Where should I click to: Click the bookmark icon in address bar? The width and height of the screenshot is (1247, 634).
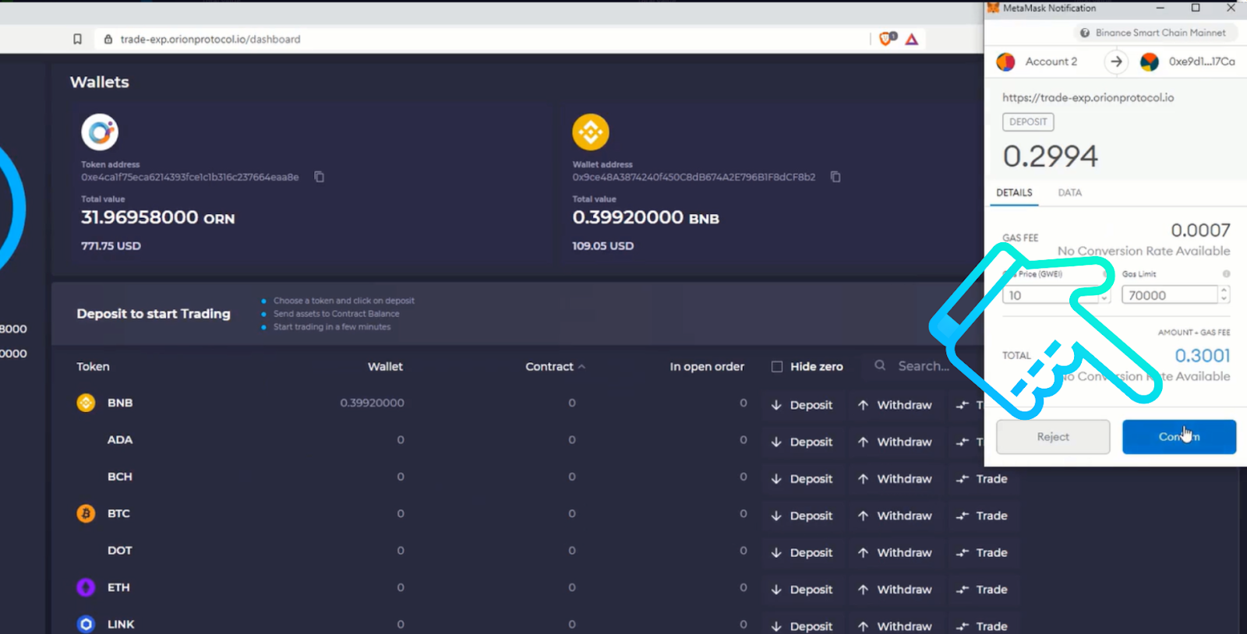point(77,39)
